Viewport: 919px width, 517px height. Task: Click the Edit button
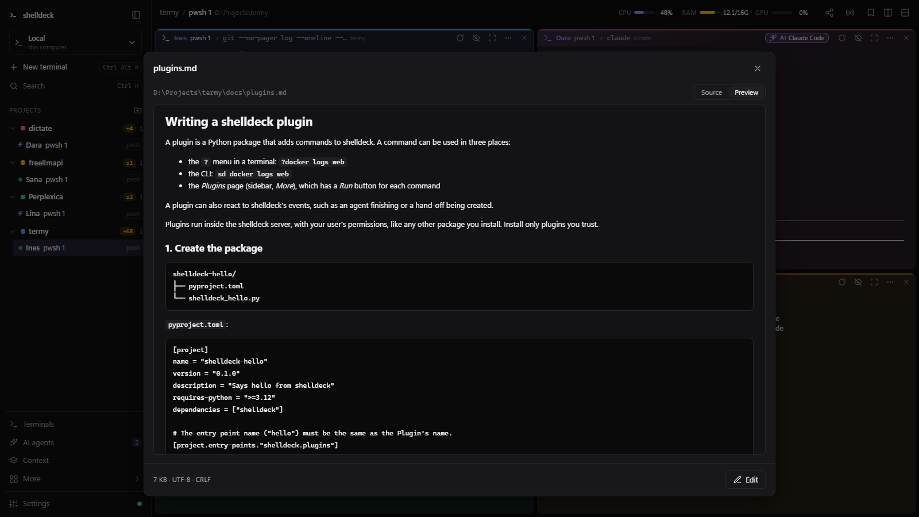point(746,480)
